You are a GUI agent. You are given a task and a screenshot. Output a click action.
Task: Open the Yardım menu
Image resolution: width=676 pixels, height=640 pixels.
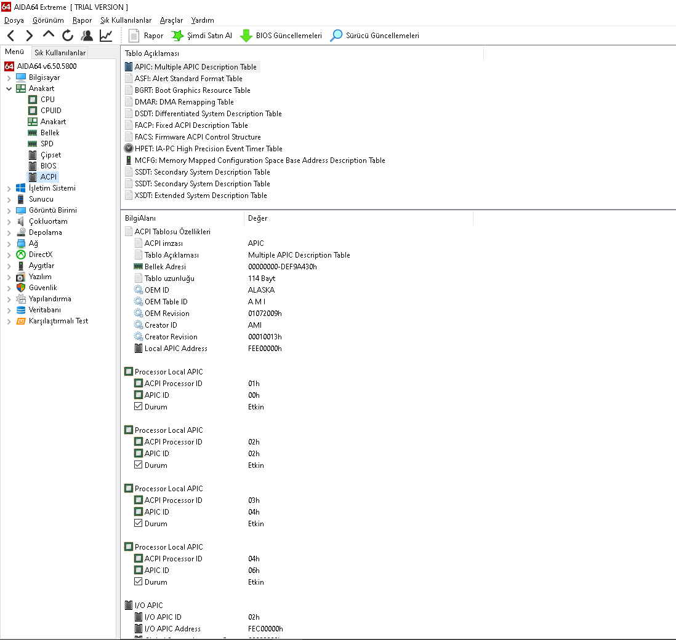[x=203, y=20]
